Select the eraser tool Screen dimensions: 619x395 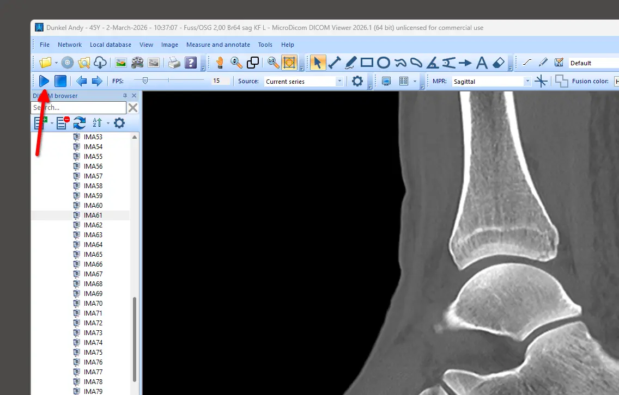pyautogui.click(x=499, y=63)
